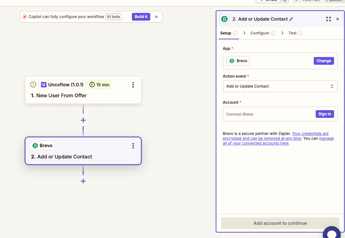Click the Copilot sparkle icon
The width and height of the screenshot is (345, 238).
click(25, 17)
